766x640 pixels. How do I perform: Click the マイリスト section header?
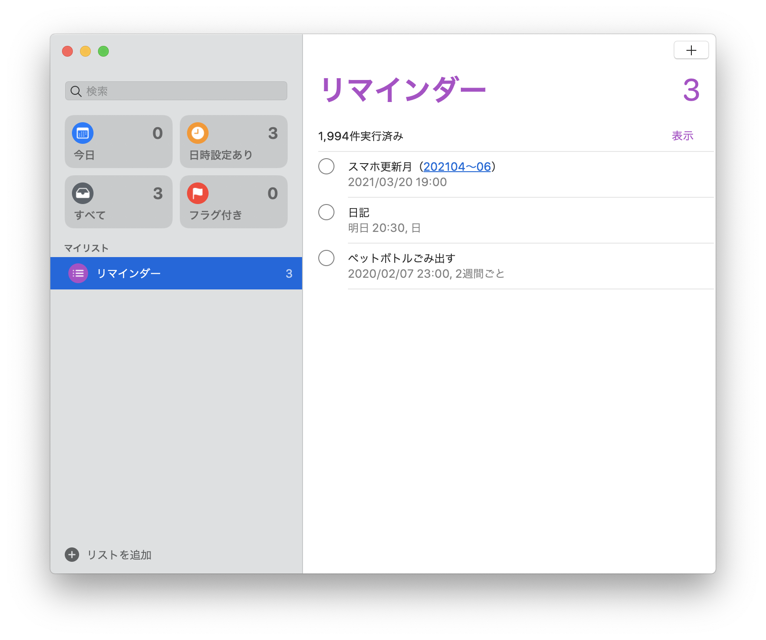point(86,248)
